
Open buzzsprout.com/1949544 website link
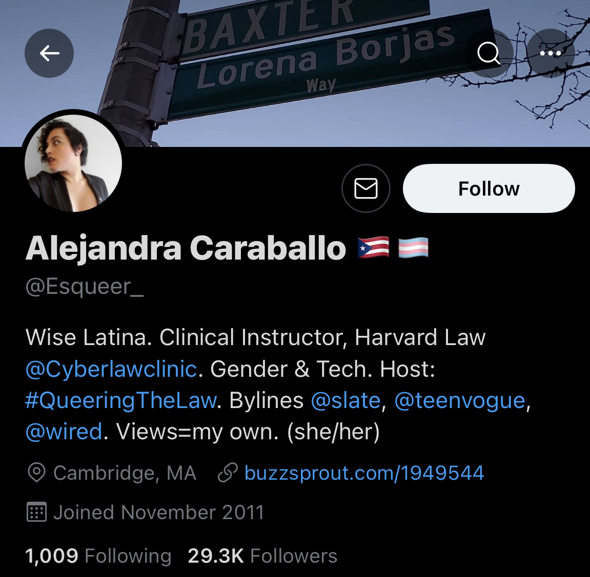point(364,473)
